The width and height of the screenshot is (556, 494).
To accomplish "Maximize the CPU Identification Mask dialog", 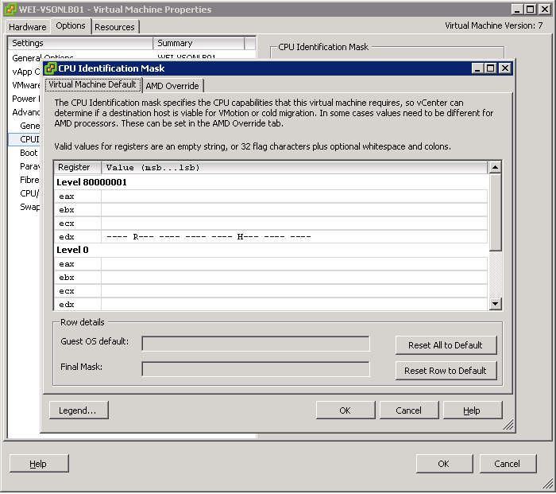I will point(490,68).
